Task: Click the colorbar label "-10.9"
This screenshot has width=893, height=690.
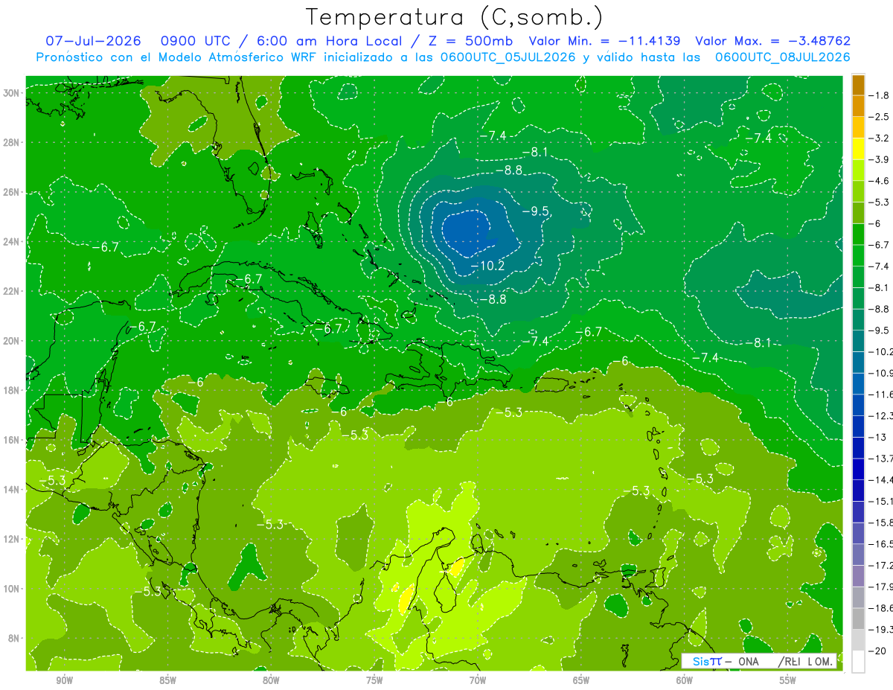Action: pyautogui.click(x=881, y=373)
